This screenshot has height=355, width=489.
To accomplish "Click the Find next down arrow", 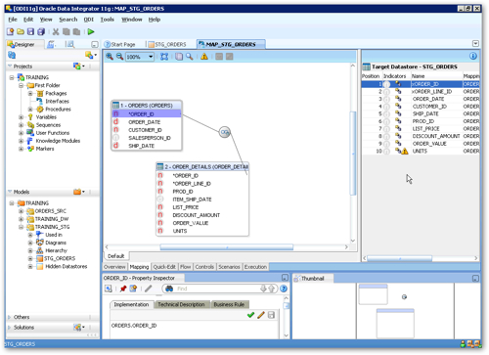I will 263,288.
